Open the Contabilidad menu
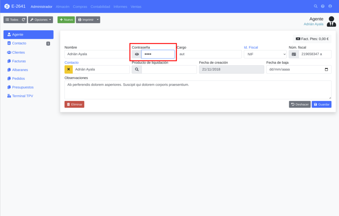Image resolution: width=339 pixels, height=216 pixels. coord(100,7)
